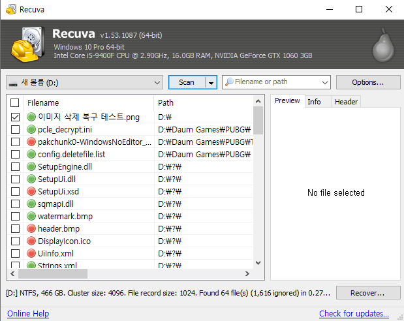The height and width of the screenshot is (321, 404).
Task: Click the red status dot of DisplayIcon.ico
Action: pyautogui.click(x=31, y=241)
